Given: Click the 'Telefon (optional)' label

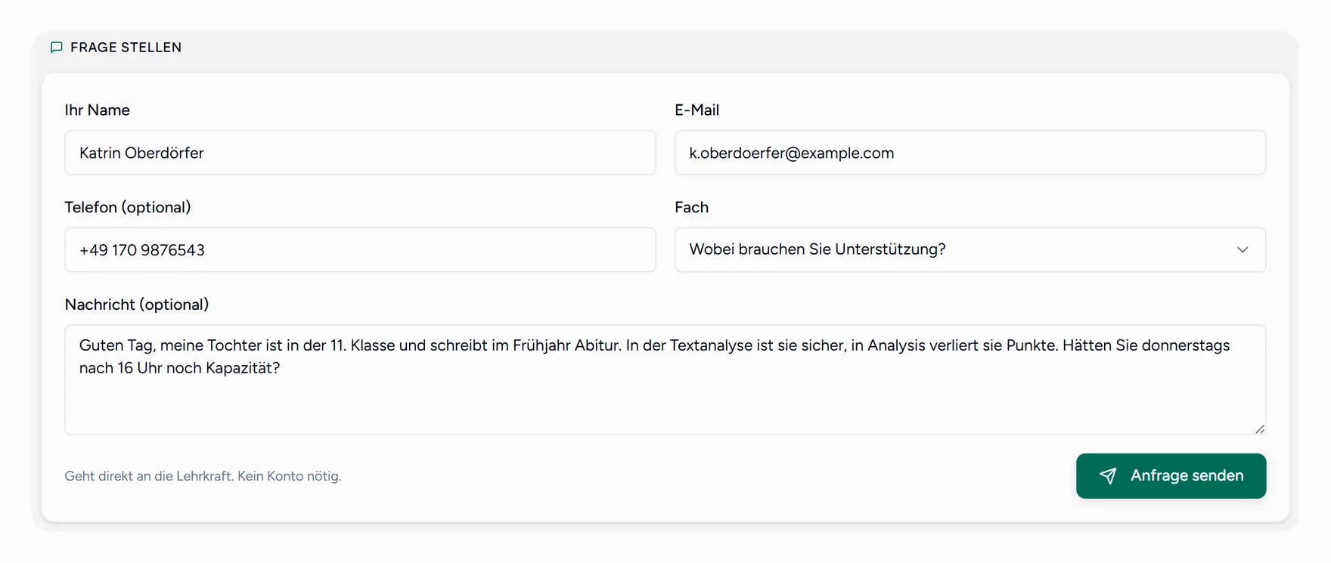Looking at the screenshot, I should (128, 207).
